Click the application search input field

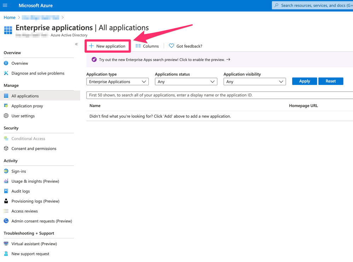(x=219, y=95)
